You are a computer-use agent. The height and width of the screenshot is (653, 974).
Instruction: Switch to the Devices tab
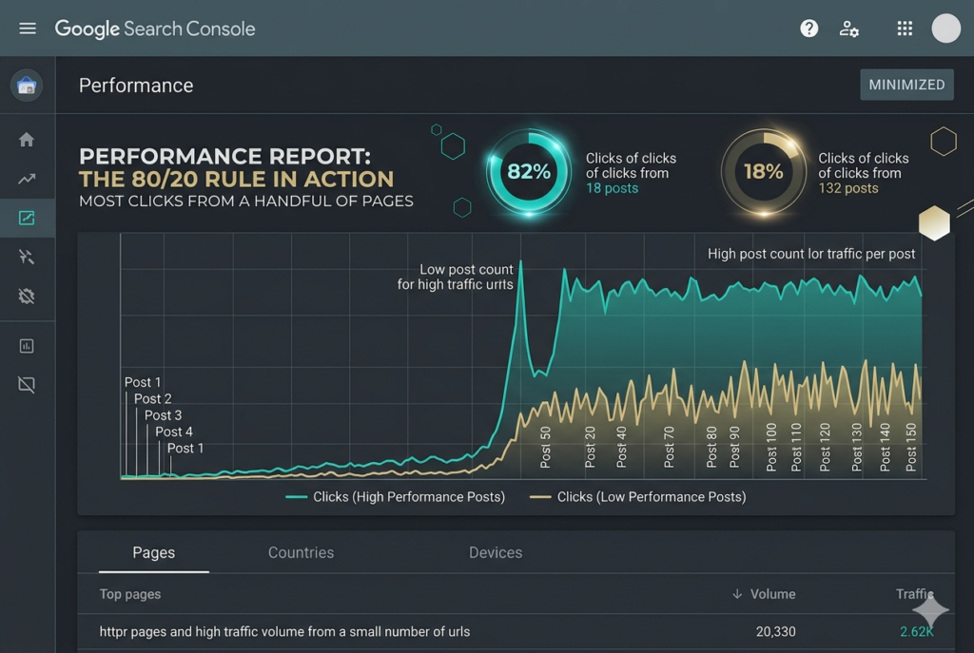(496, 552)
